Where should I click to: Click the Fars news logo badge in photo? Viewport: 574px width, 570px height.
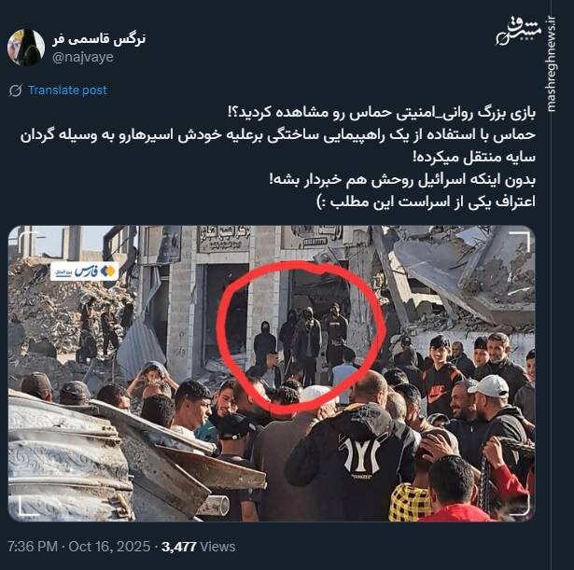pyautogui.click(x=85, y=271)
